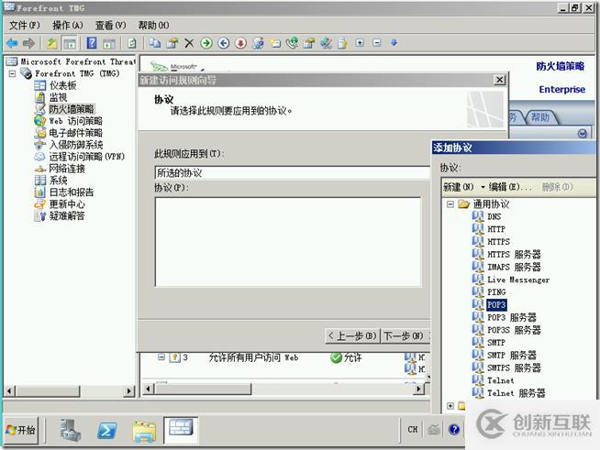This screenshot has height=450, width=600.
Task: Click the Copy toolbar icon
Action: [155, 43]
